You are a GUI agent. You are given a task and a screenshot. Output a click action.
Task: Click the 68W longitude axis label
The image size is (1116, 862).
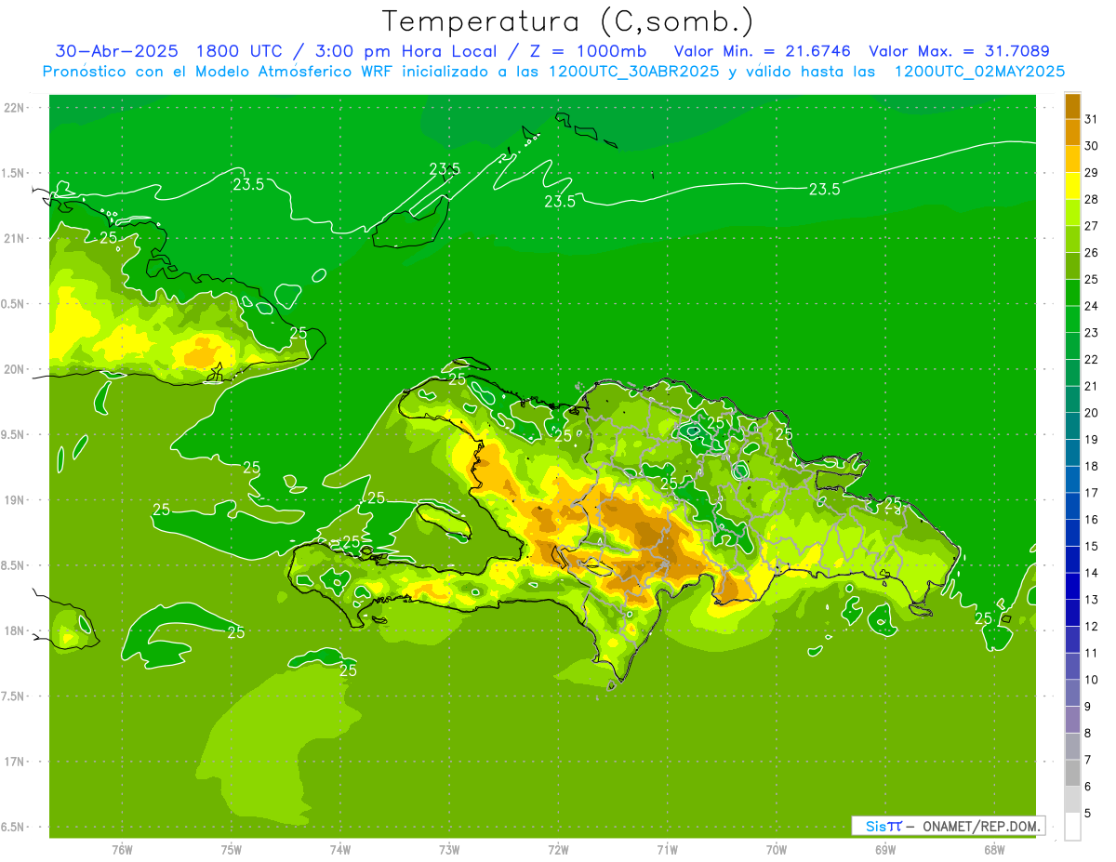(x=994, y=850)
